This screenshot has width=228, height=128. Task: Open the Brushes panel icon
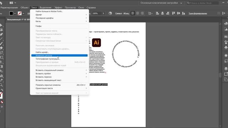click(x=226, y=42)
